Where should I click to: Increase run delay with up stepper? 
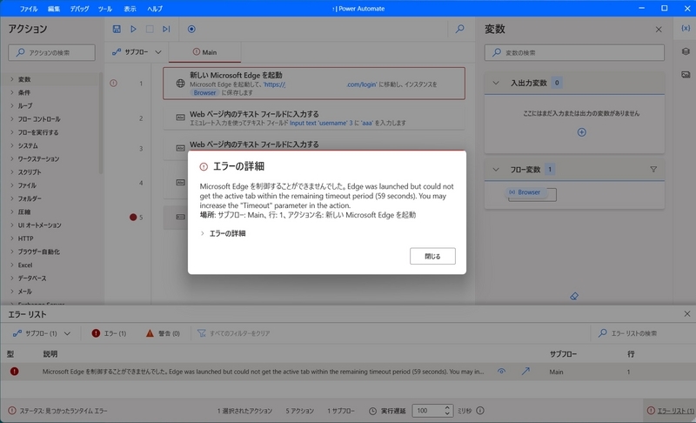click(x=447, y=407)
